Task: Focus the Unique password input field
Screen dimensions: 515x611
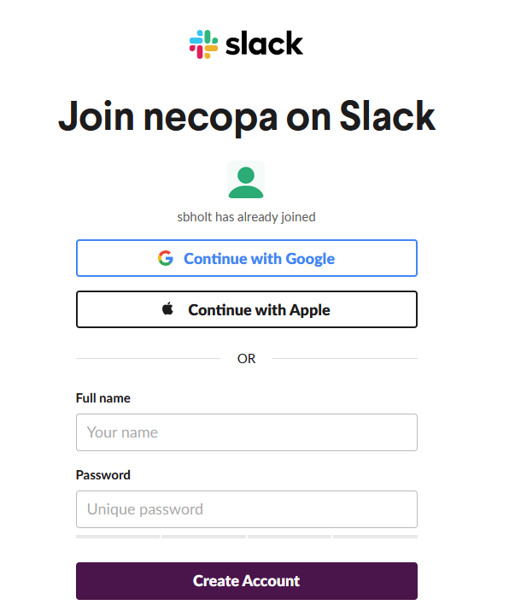Action: coord(246,509)
